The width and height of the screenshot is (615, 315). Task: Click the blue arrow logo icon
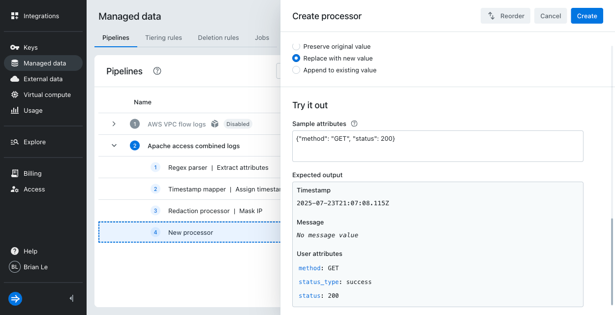point(15,298)
